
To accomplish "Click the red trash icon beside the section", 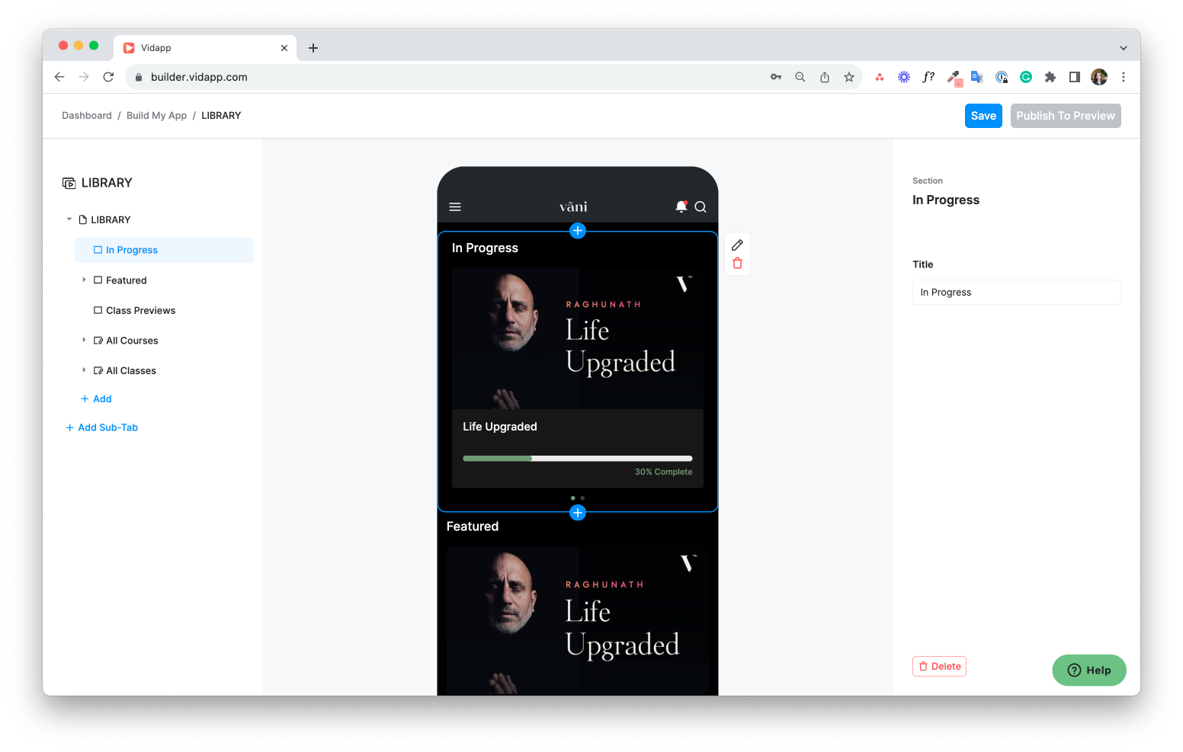I will [737, 264].
